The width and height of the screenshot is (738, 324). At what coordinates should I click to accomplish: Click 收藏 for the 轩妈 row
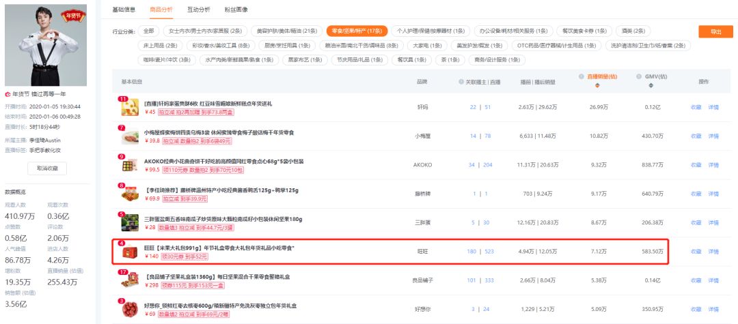tap(696, 108)
